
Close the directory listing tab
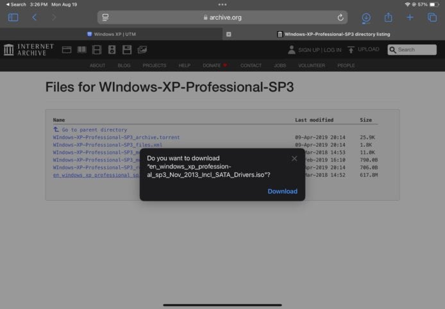[x=229, y=34]
